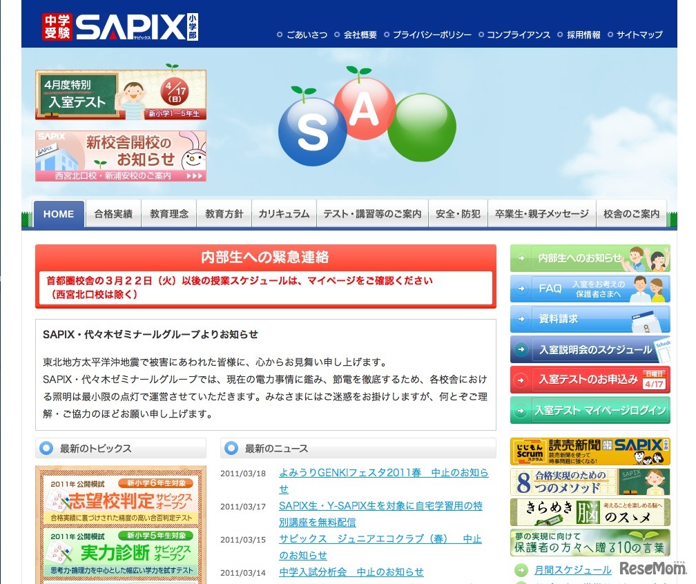Open the 月間スケジュール link

point(572,570)
